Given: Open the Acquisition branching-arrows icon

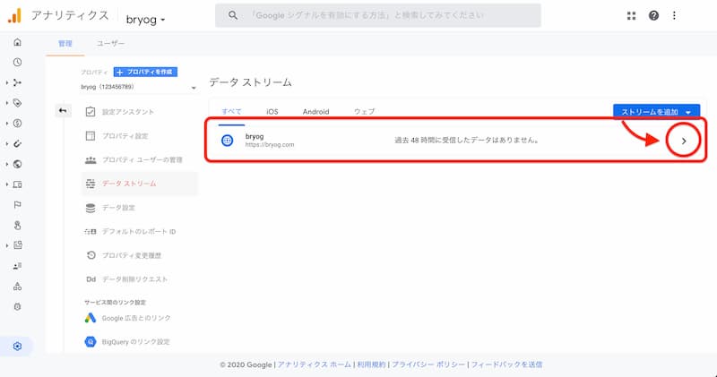Looking at the screenshot, I should (17, 82).
